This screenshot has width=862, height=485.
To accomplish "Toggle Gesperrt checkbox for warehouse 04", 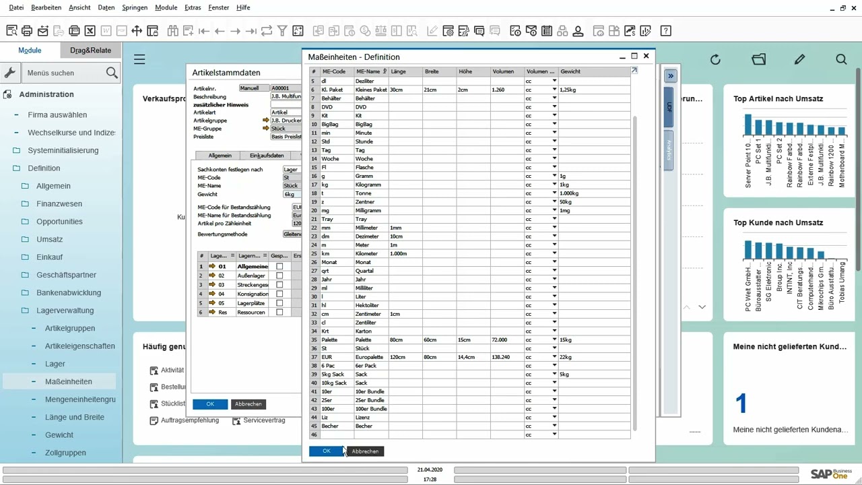I will coord(279,294).
